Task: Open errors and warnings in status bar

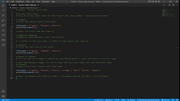Action: (x=6, y=100)
